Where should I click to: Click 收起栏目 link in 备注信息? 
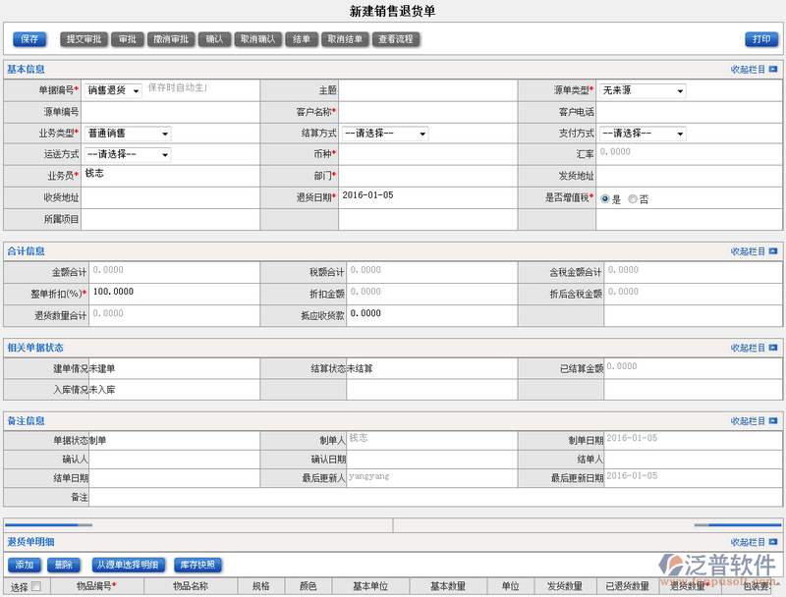click(x=748, y=421)
